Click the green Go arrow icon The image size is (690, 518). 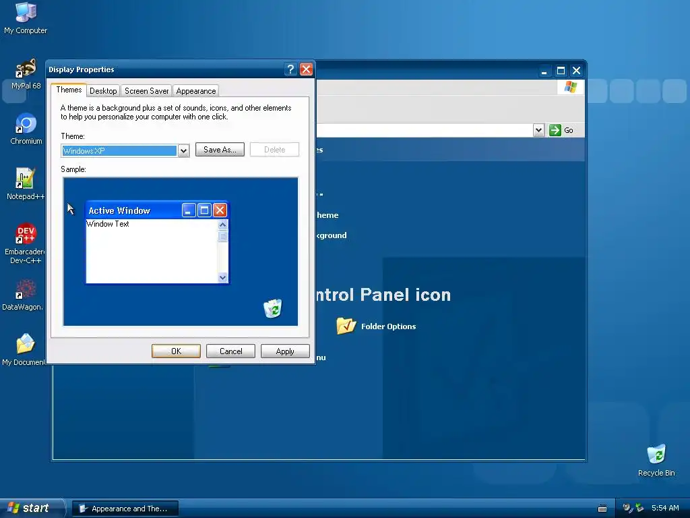click(x=555, y=130)
